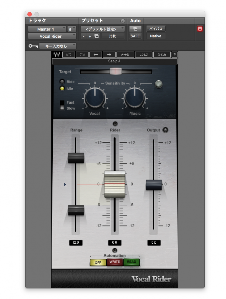Click the Vocal sensitivity knob
Image resolution: width=226 pixels, height=299 pixels.
[x=95, y=98]
